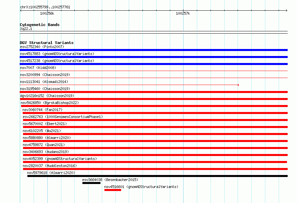Click red bar under nsv5880880
Viewport: 297px width, 203px height.
pyautogui.click(x=155, y=141)
